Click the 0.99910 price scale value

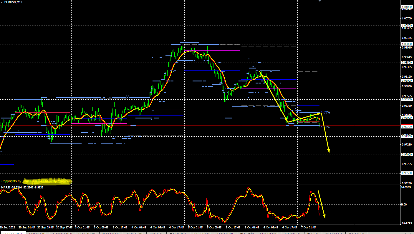coord(407,48)
